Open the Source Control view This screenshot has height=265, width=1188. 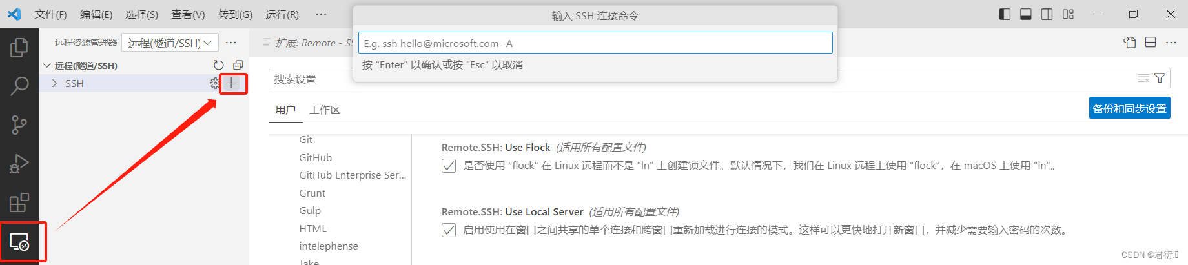[x=19, y=124]
